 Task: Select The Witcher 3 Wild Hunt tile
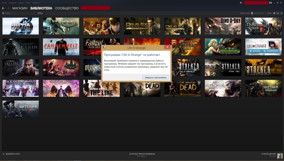pyautogui.click(x=21, y=109)
